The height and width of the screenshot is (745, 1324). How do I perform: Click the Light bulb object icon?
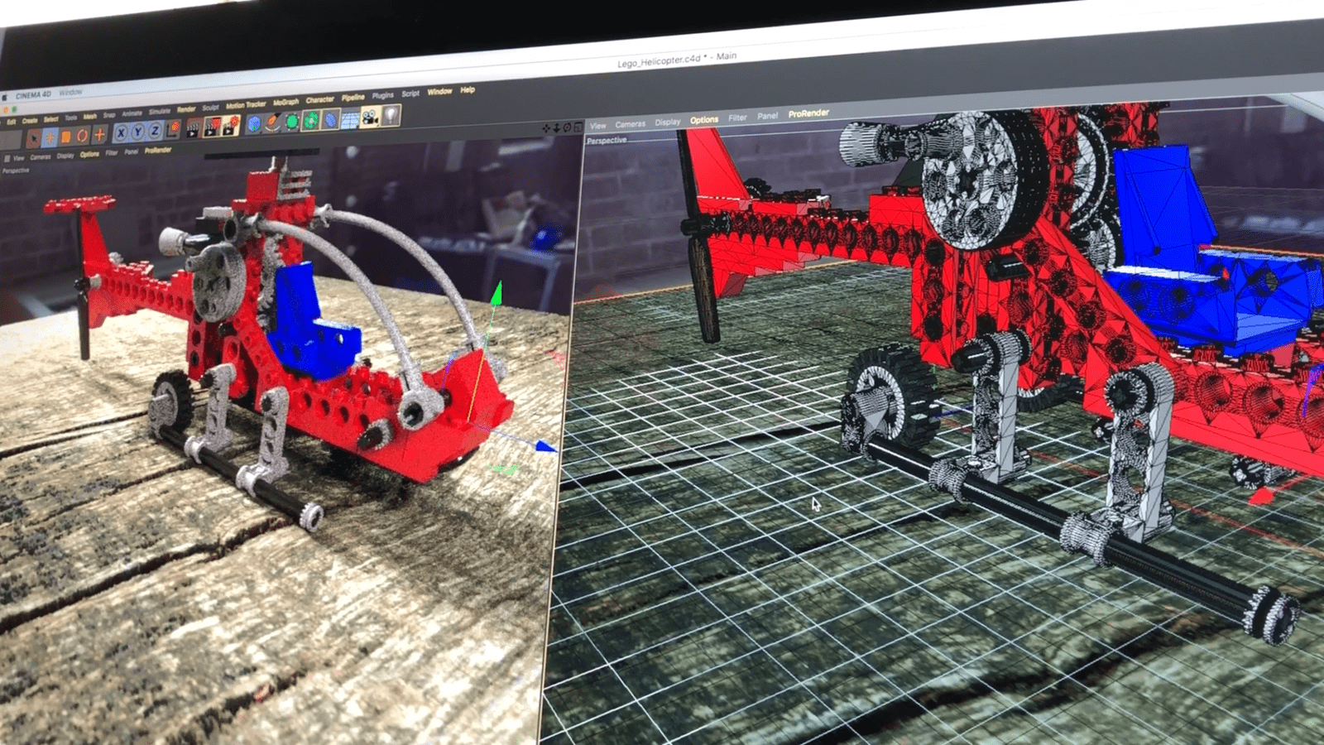[x=391, y=117]
